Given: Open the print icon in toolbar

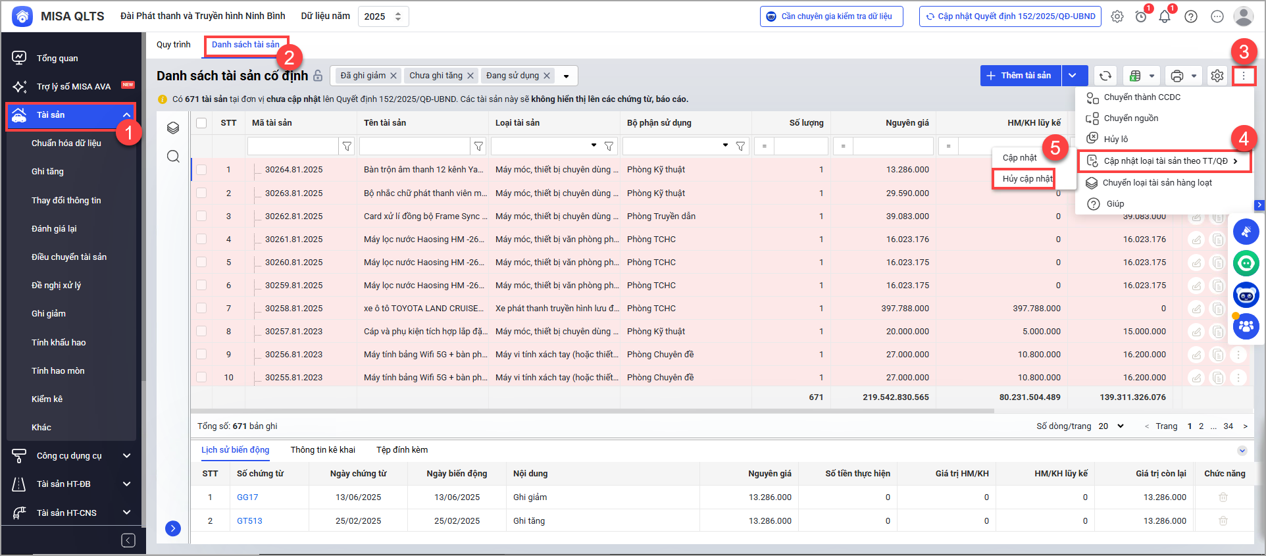Looking at the screenshot, I should (1177, 76).
